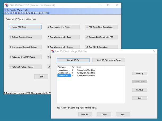The image size is (162, 121).
Task: Maximize the PDFill PDF Tools window
Action: [108, 5]
